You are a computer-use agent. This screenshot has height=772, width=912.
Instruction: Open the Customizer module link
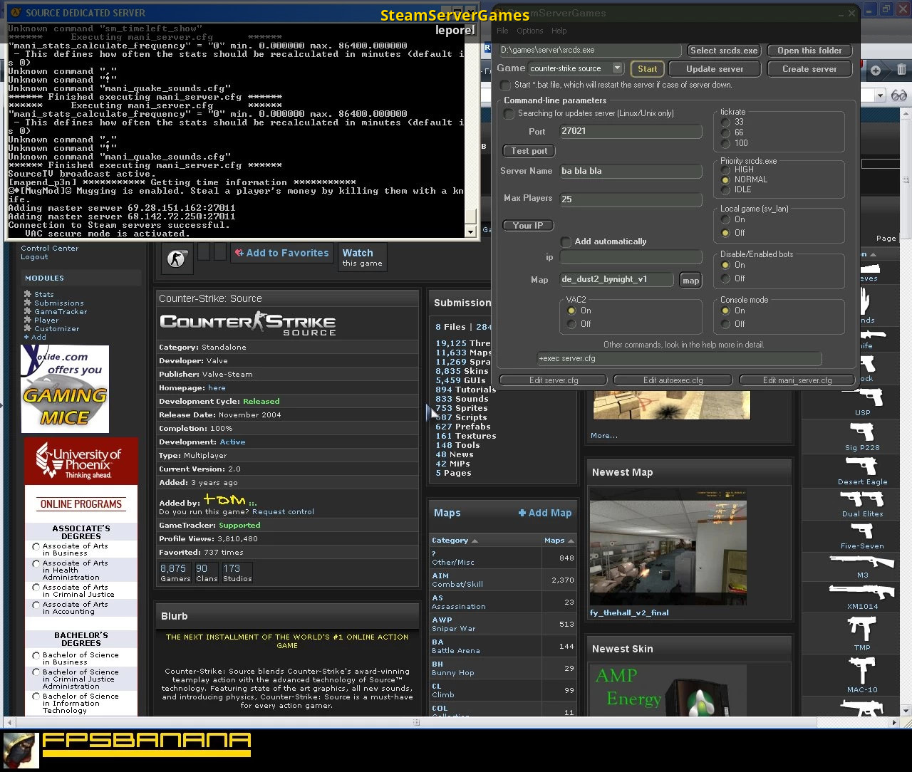57,328
